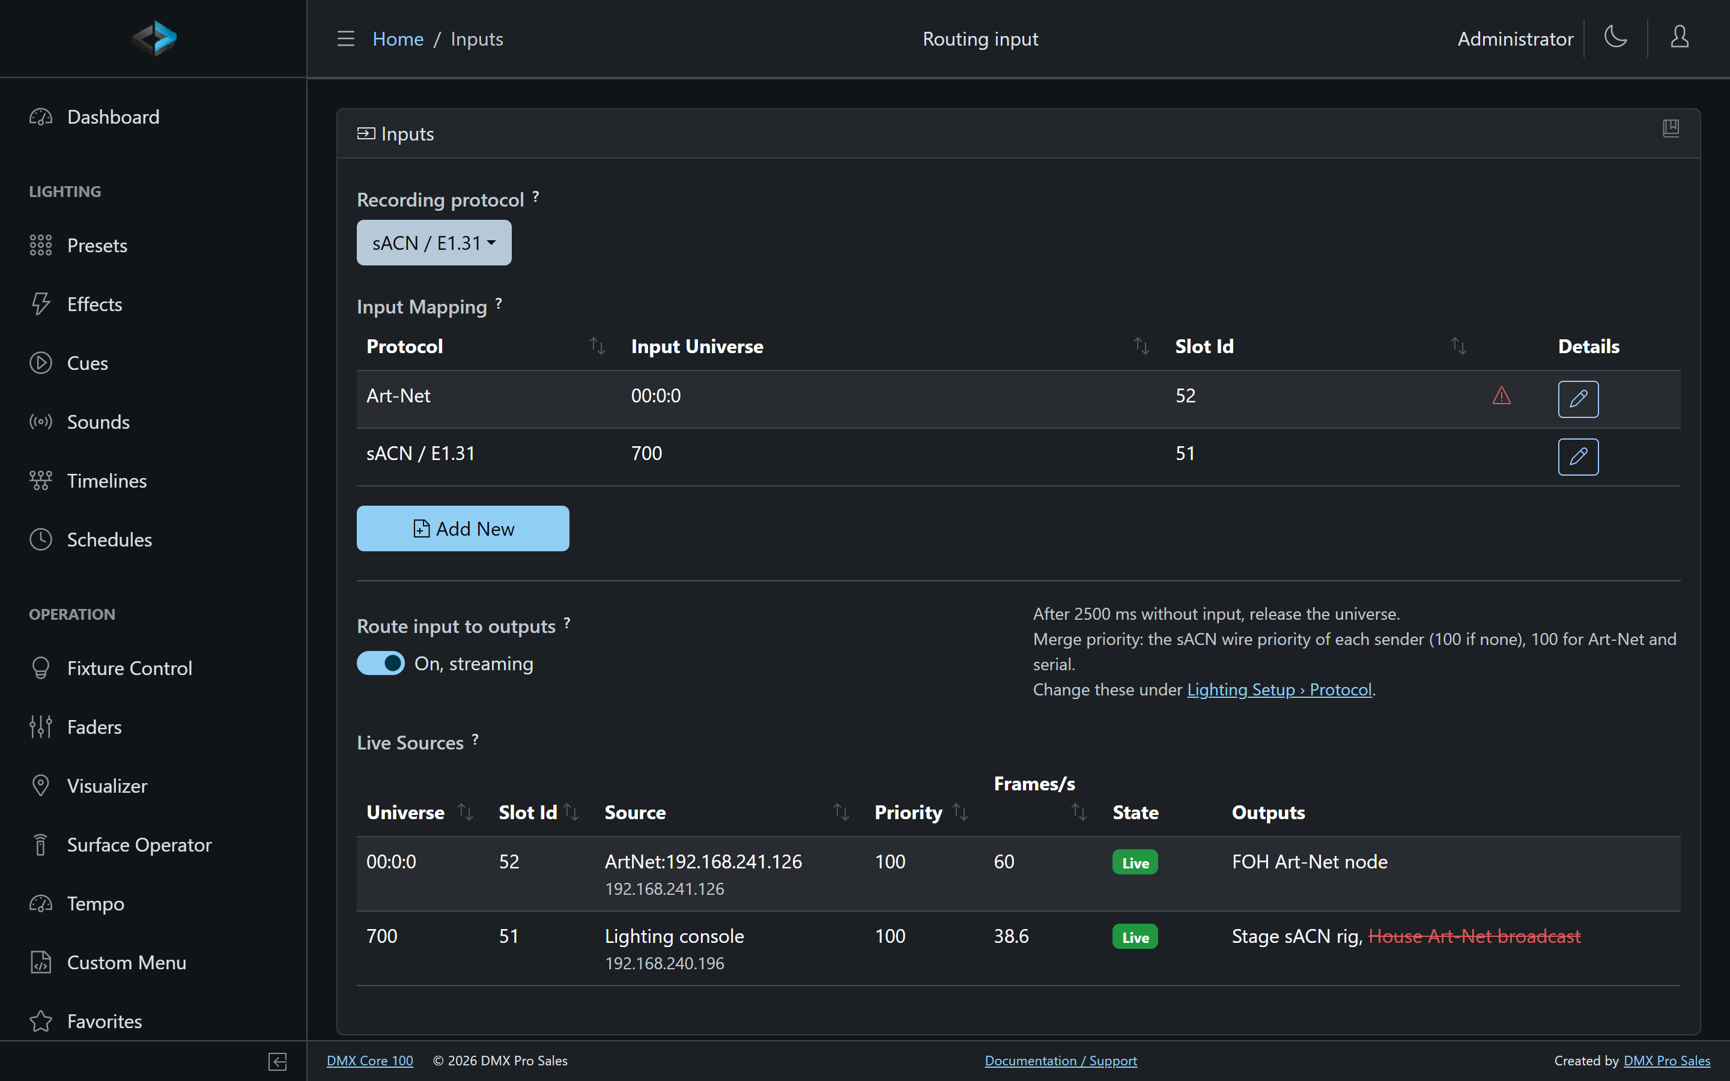Sort Live Sources by Frames/s

1079,812
